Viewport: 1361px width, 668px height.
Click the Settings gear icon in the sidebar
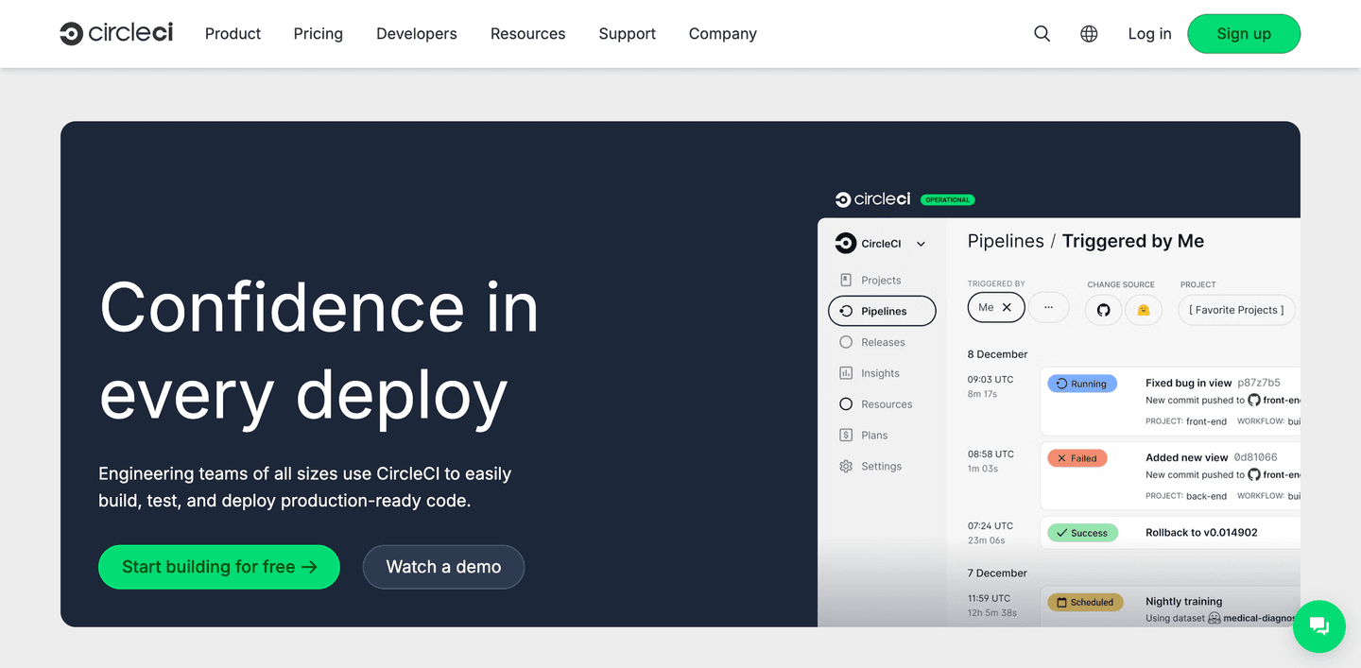point(846,466)
